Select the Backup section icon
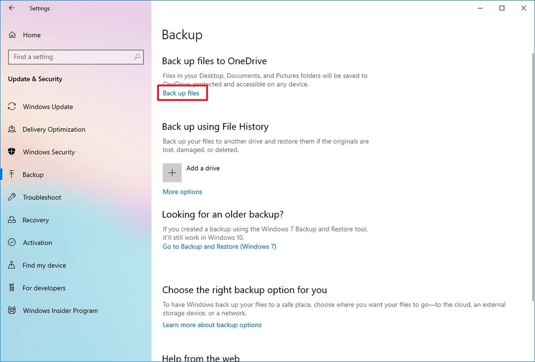 (x=12, y=174)
